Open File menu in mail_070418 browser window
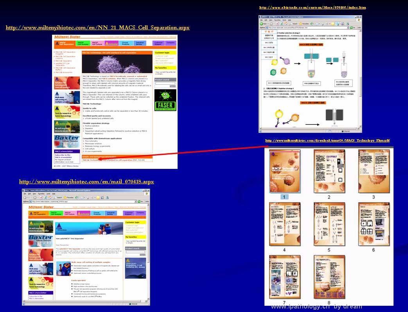The height and width of the screenshot is (312, 408). click(25, 194)
